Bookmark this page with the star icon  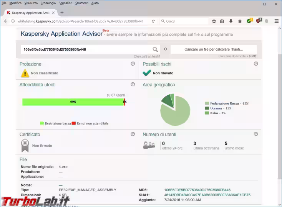(x=214, y=21)
